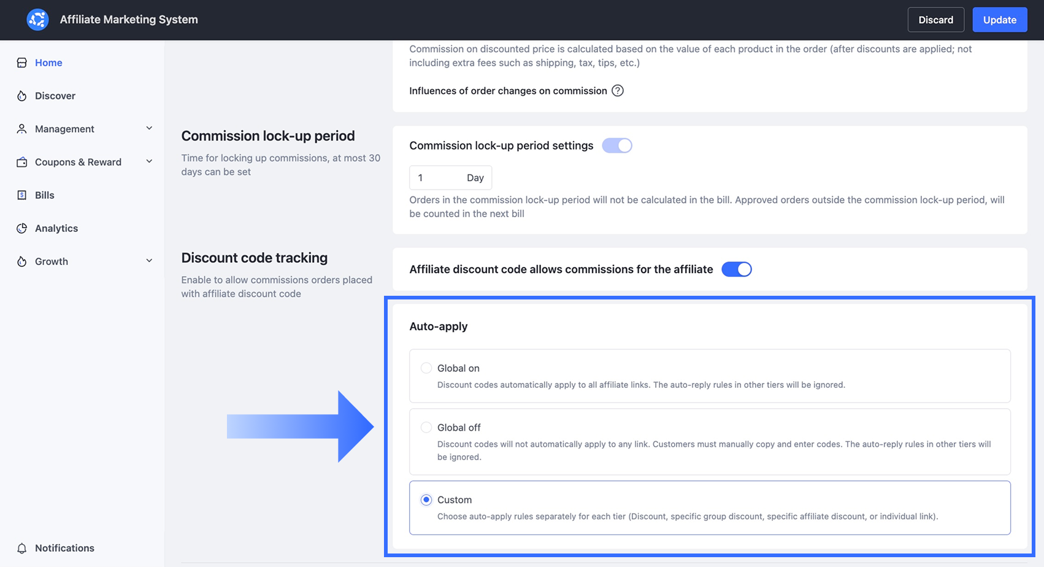Disable affiliate discount code commissions toggle

[737, 269]
